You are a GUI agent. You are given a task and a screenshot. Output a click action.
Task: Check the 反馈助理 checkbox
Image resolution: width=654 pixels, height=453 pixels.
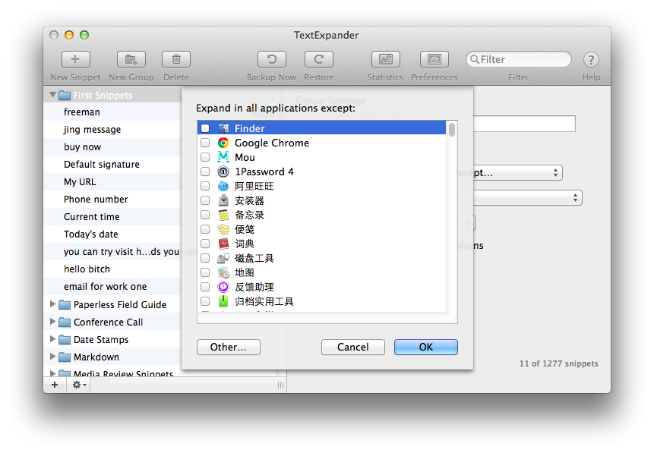click(x=205, y=287)
